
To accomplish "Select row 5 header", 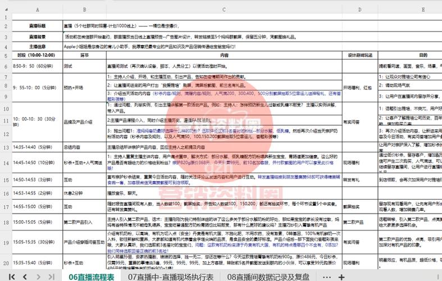I will 6,55.
